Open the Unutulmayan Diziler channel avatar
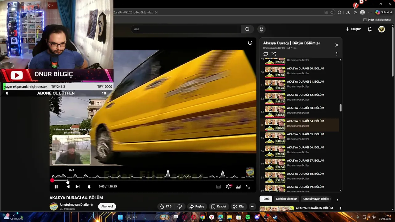395x222 pixels. [54, 207]
